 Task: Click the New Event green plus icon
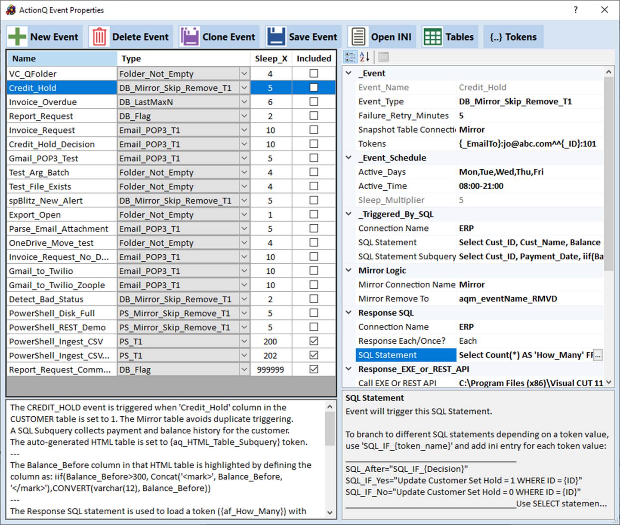18,37
